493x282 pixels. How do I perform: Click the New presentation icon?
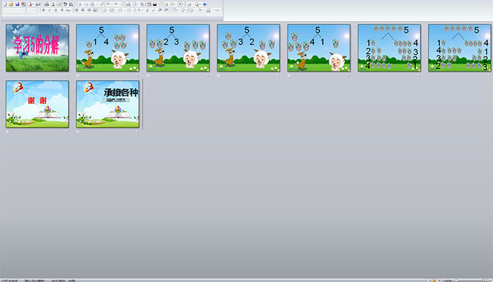point(5,4)
